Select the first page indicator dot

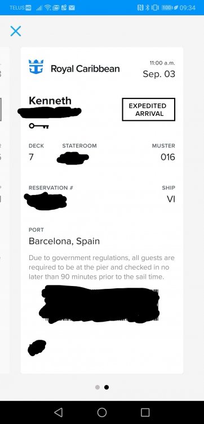pos(97,387)
